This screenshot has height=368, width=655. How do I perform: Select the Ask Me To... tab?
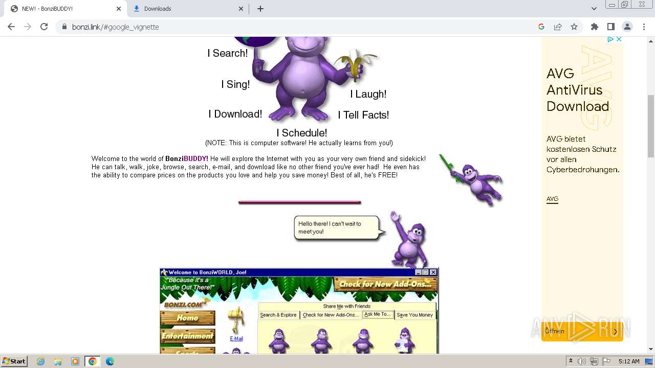coord(378,314)
